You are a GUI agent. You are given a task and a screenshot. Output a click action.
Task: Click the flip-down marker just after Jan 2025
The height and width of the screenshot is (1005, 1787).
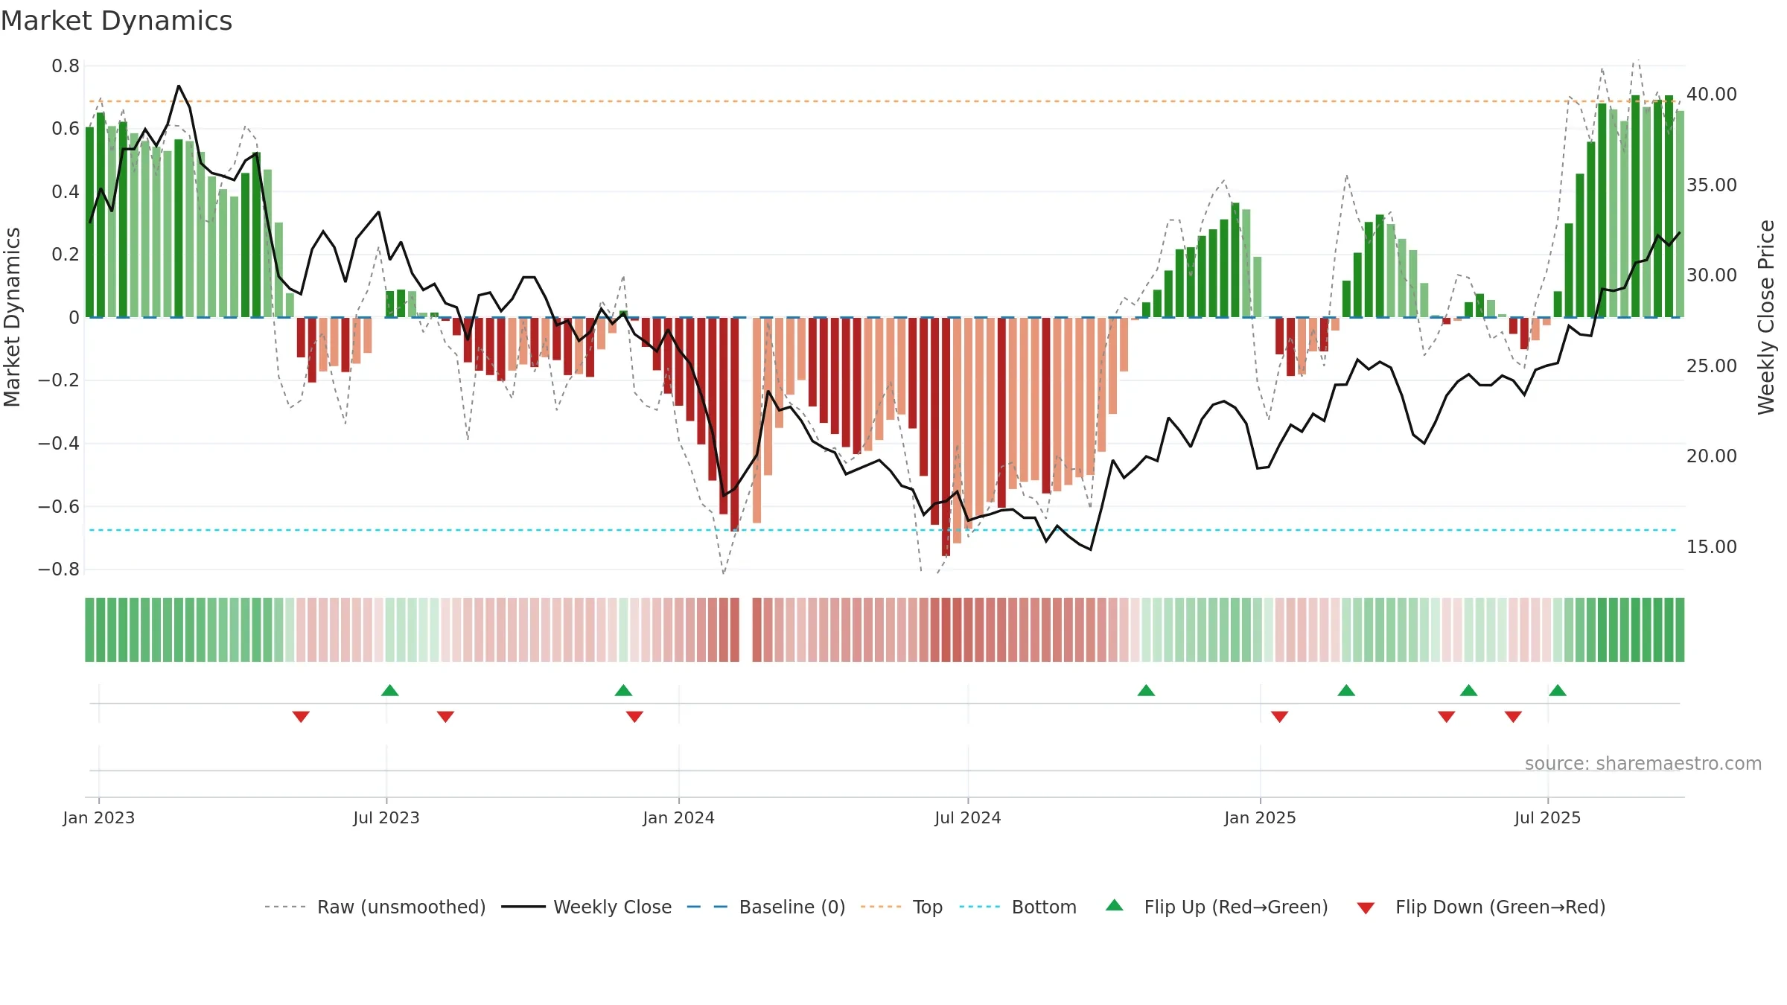[x=1280, y=716]
